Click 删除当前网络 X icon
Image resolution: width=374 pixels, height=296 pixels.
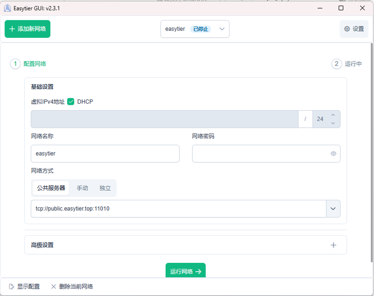53,287
